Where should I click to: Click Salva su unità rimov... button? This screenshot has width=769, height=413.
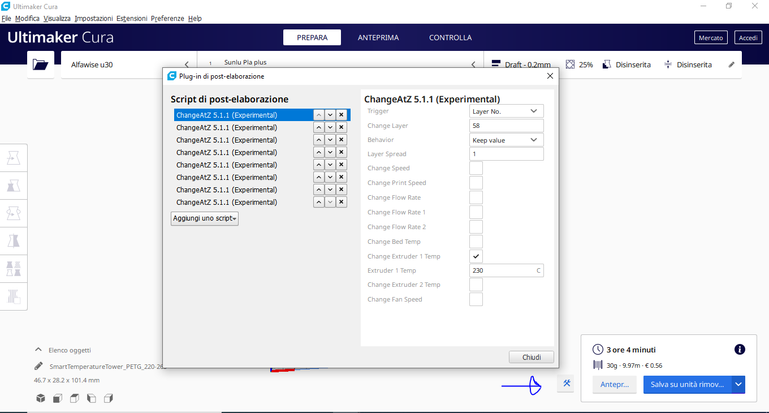point(687,384)
